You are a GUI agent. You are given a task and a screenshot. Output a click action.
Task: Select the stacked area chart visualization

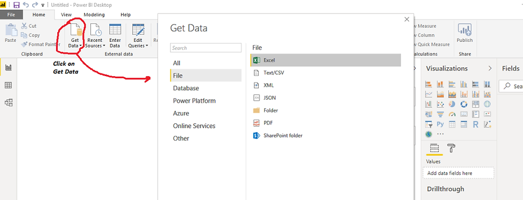[452, 94]
